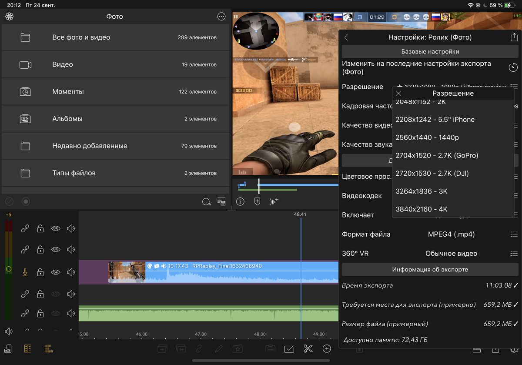
Task: Select the RPReplay_Final1632408940 clip thumbnail
Action: point(127,272)
